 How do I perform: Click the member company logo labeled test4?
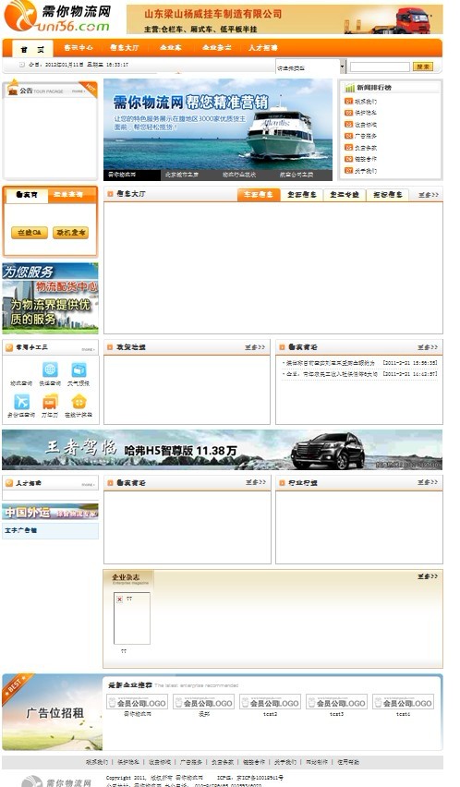point(403,703)
